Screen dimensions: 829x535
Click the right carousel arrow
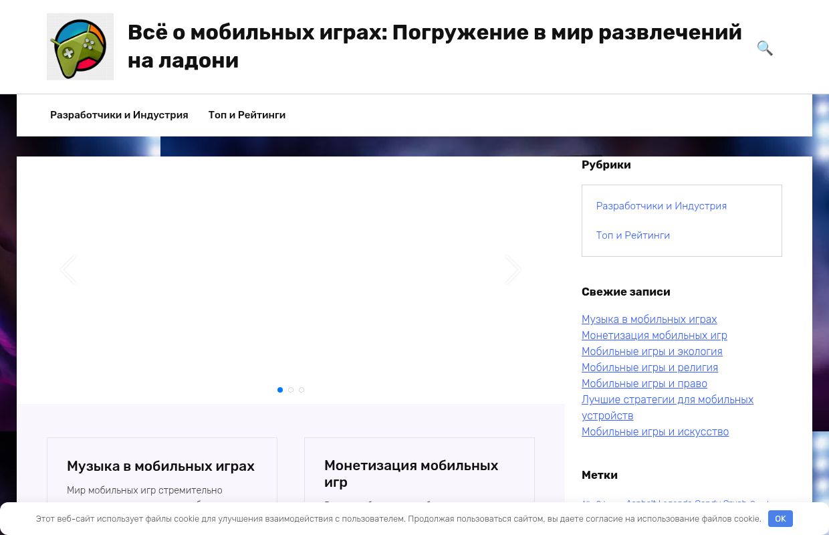pyautogui.click(x=513, y=269)
